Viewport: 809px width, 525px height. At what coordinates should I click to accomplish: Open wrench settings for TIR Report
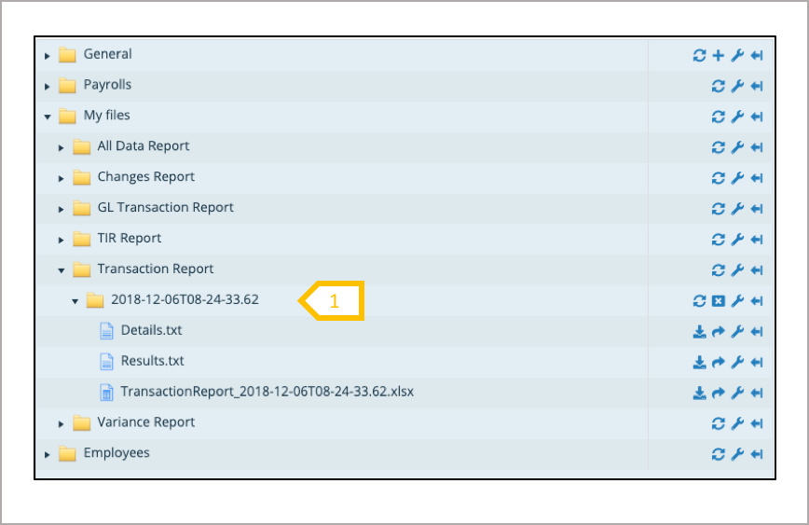(737, 240)
